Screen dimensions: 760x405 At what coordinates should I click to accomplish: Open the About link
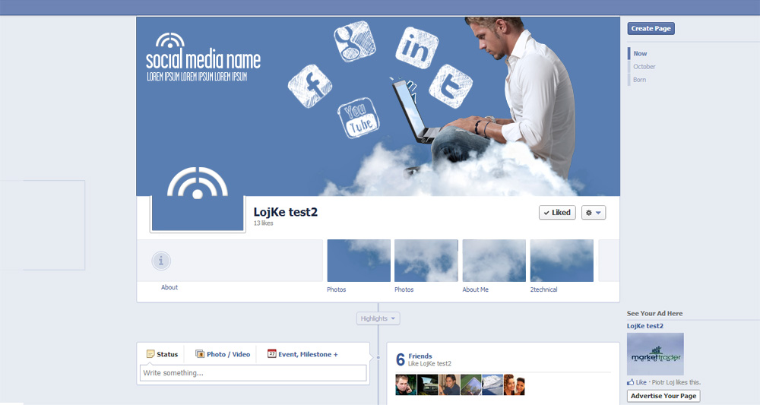169,287
